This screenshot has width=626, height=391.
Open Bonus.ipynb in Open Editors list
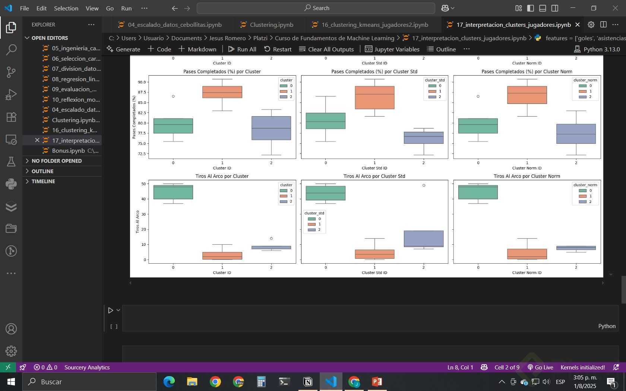click(x=62, y=151)
